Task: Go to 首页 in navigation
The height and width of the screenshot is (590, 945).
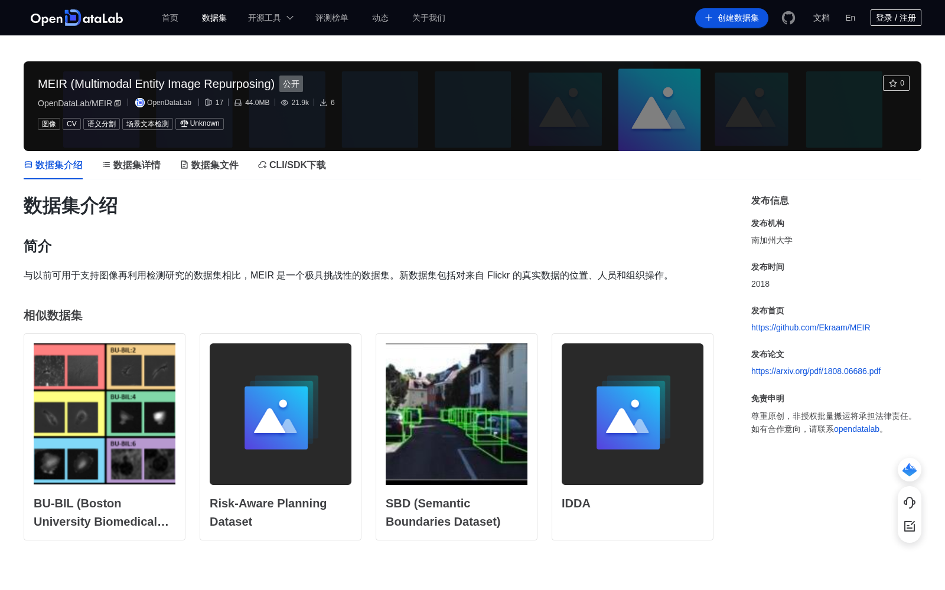Action: tap(170, 18)
